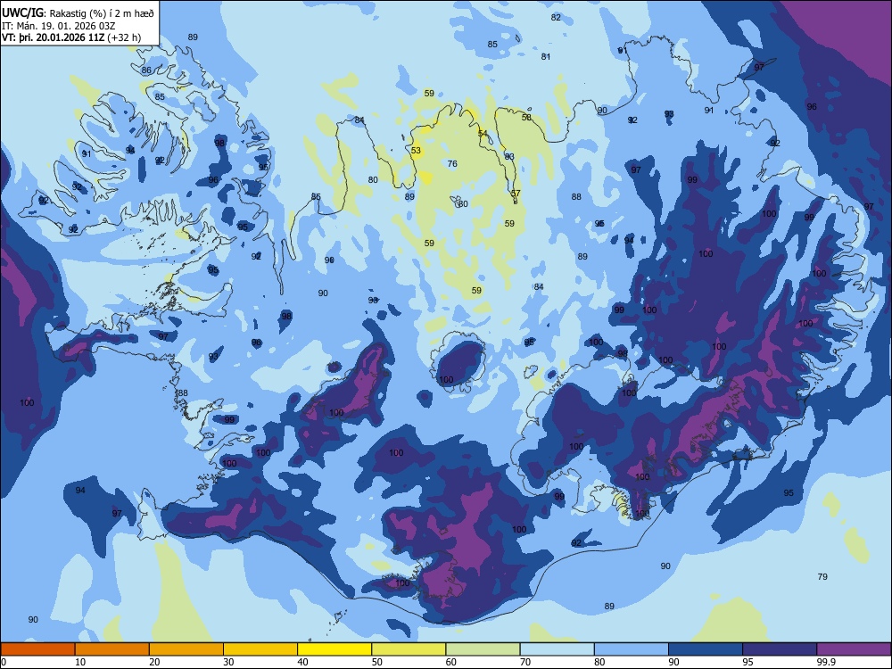Click the 10–20 orange legend swatch
Viewport: 892px width, 669px height.
point(112,649)
